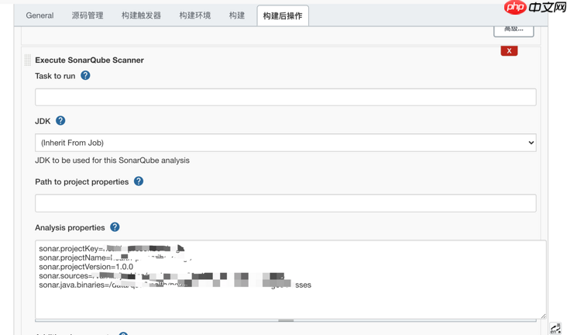The image size is (567, 335).
Task: Open help for JDK setting
Action: point(60,121)
